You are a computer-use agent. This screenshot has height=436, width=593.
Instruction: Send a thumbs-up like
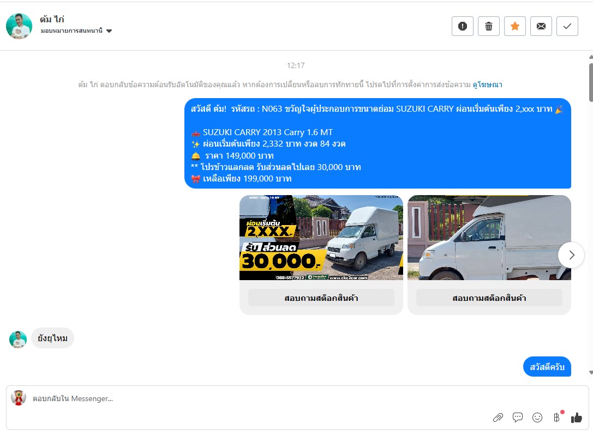[x=576, y=417]
